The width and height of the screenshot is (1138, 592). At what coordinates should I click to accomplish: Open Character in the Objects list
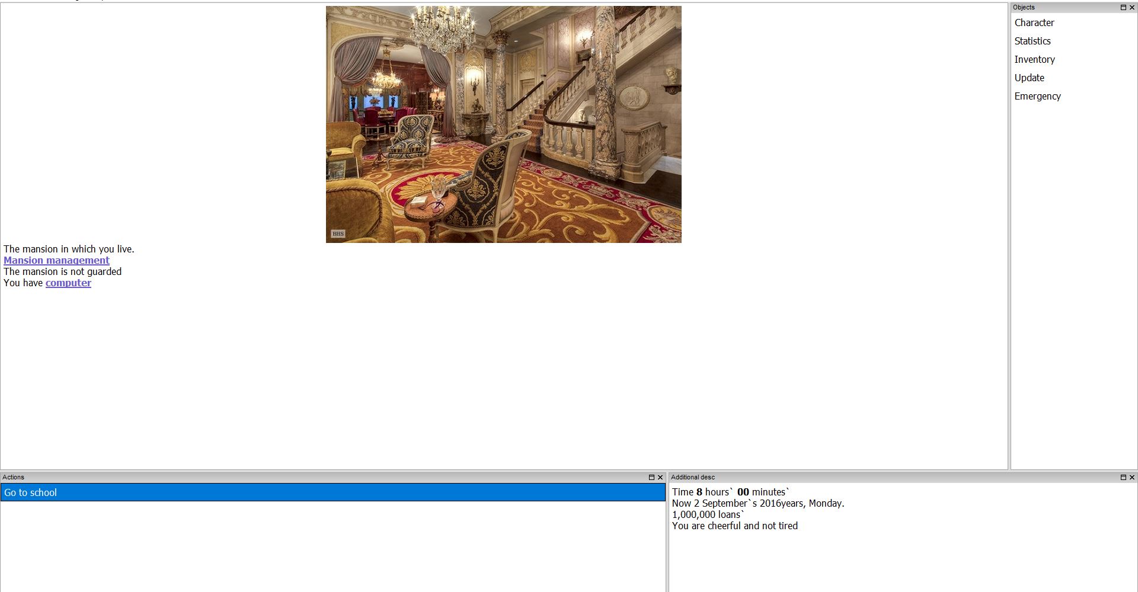point(1034,23)
